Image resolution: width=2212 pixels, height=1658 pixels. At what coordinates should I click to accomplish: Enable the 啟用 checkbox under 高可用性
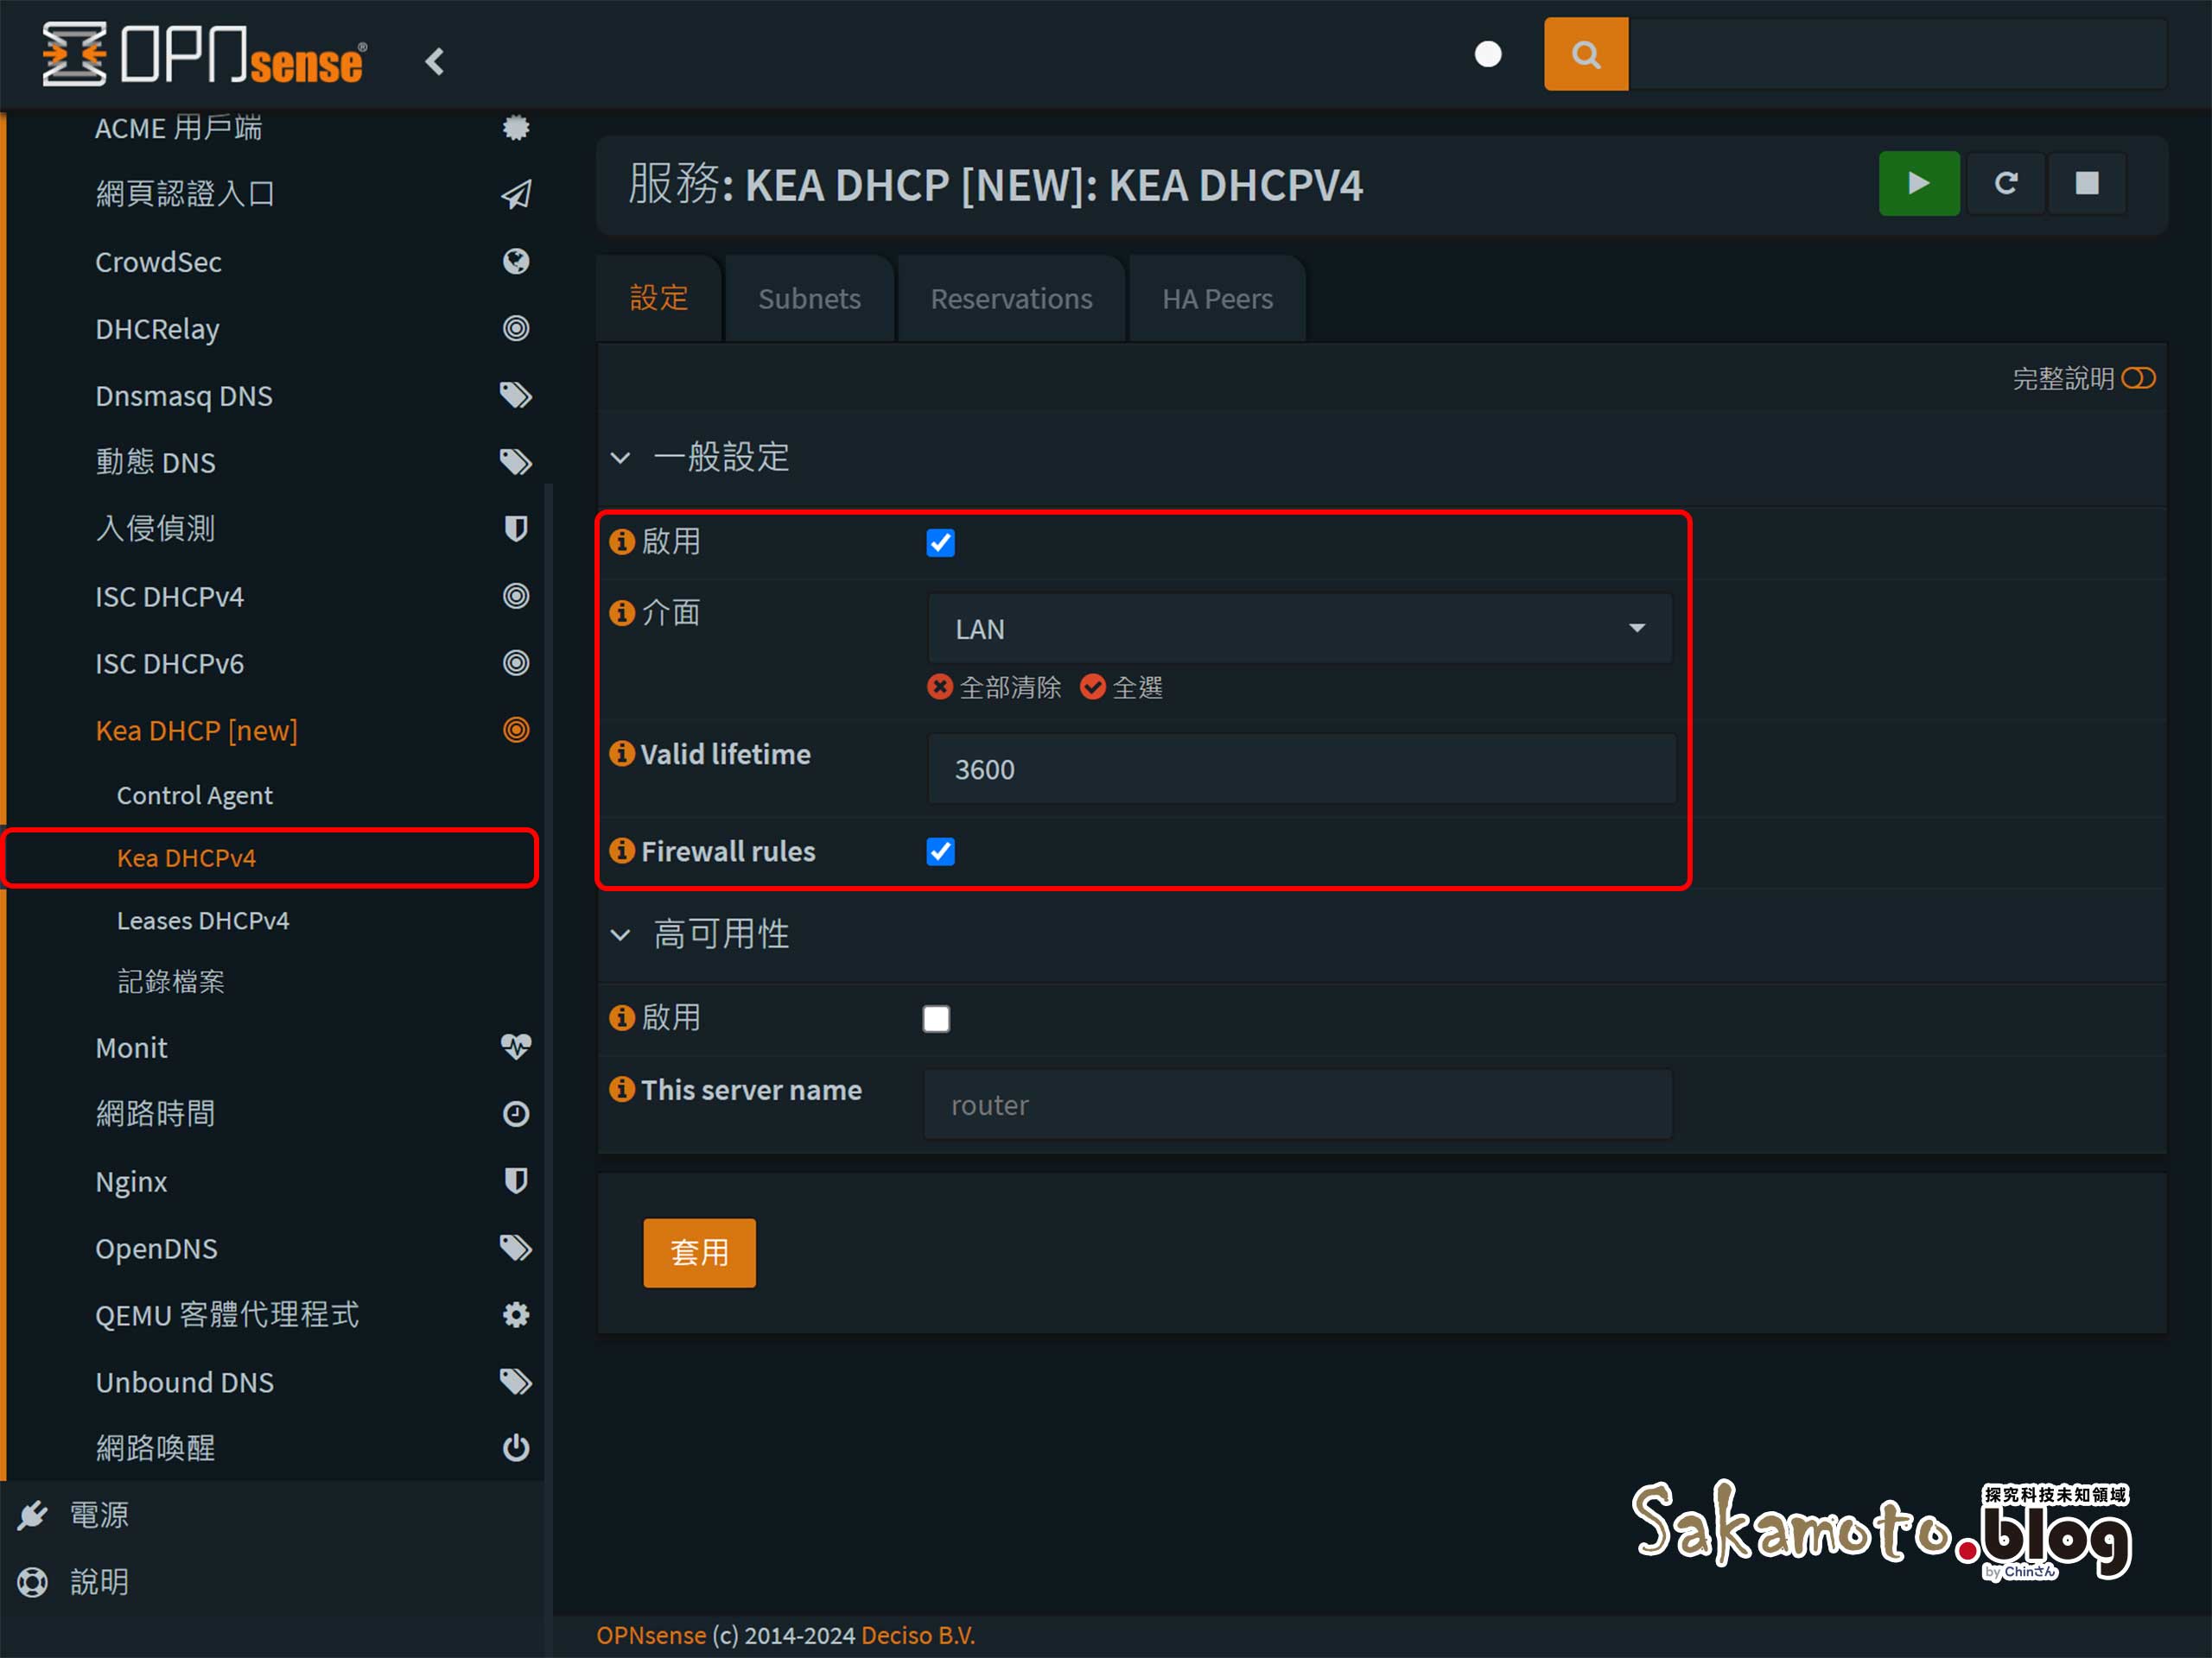click(x=936, y=1018)
